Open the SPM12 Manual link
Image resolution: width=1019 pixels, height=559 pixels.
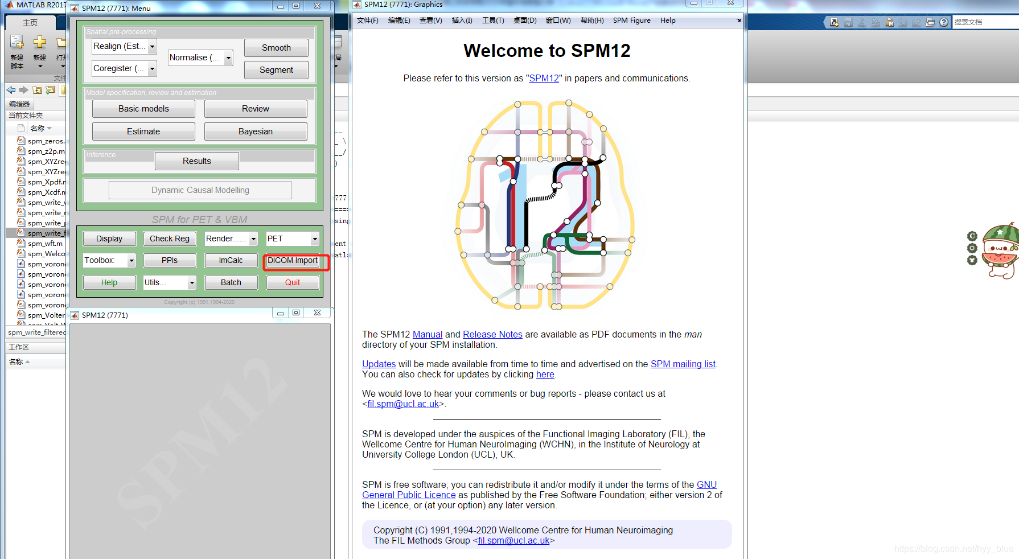coord(428,335)
